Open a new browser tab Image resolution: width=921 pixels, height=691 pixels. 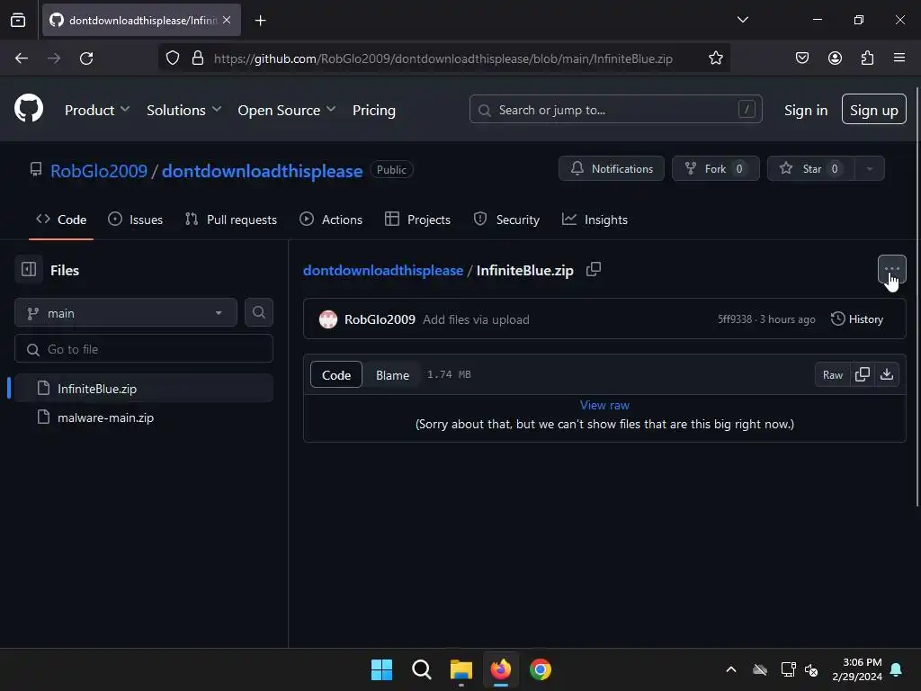pos(260,21)
